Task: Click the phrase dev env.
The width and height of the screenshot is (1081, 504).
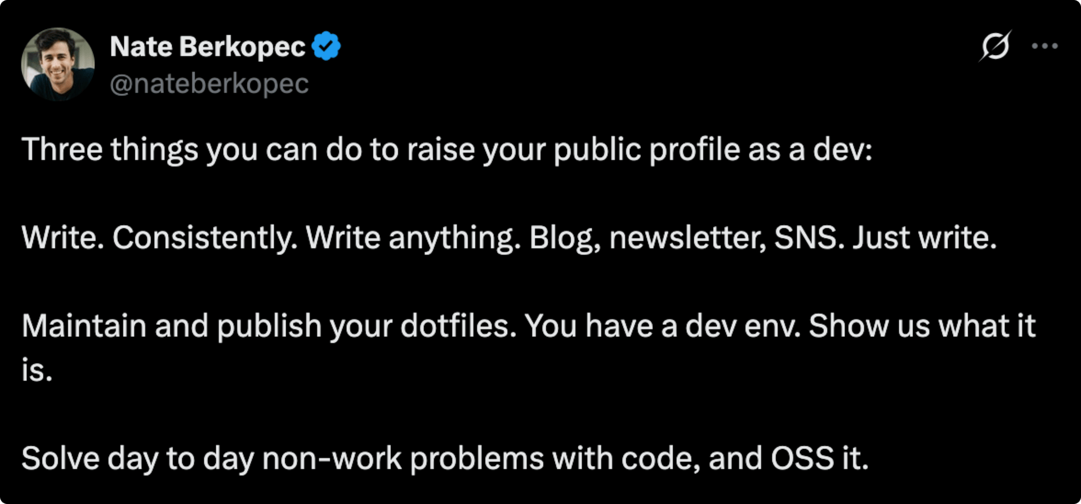Action: 743,326
